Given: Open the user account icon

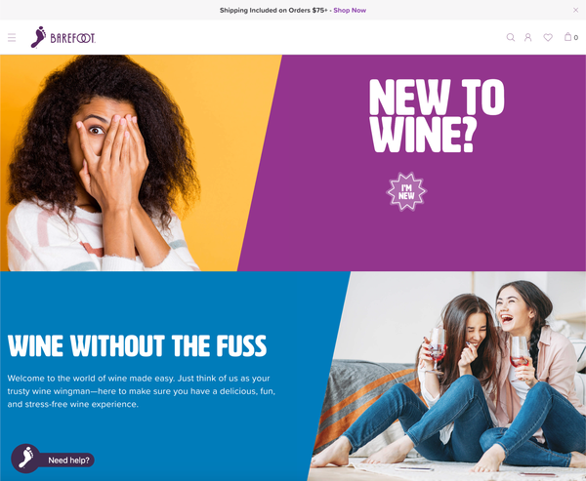Looking at the screenshot, I should pyautogui.click(x=527, y=37).
